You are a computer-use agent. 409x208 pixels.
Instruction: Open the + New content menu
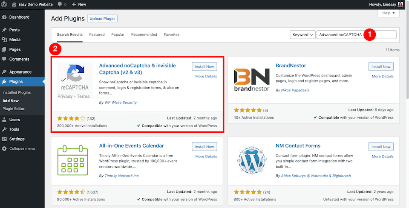(x=79, y=4)
